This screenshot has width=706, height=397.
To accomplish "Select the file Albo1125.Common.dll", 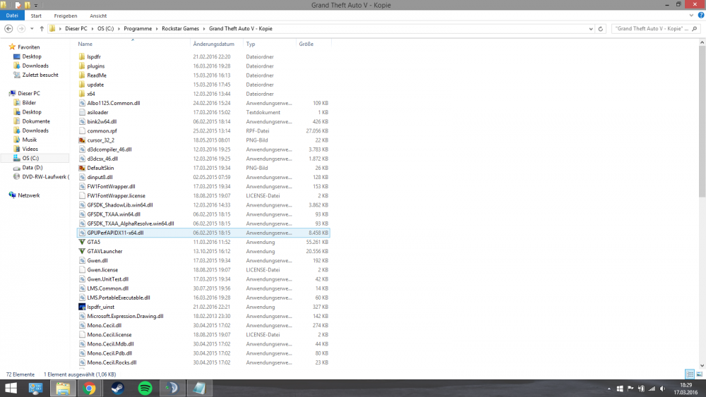I will coord(114,103).
